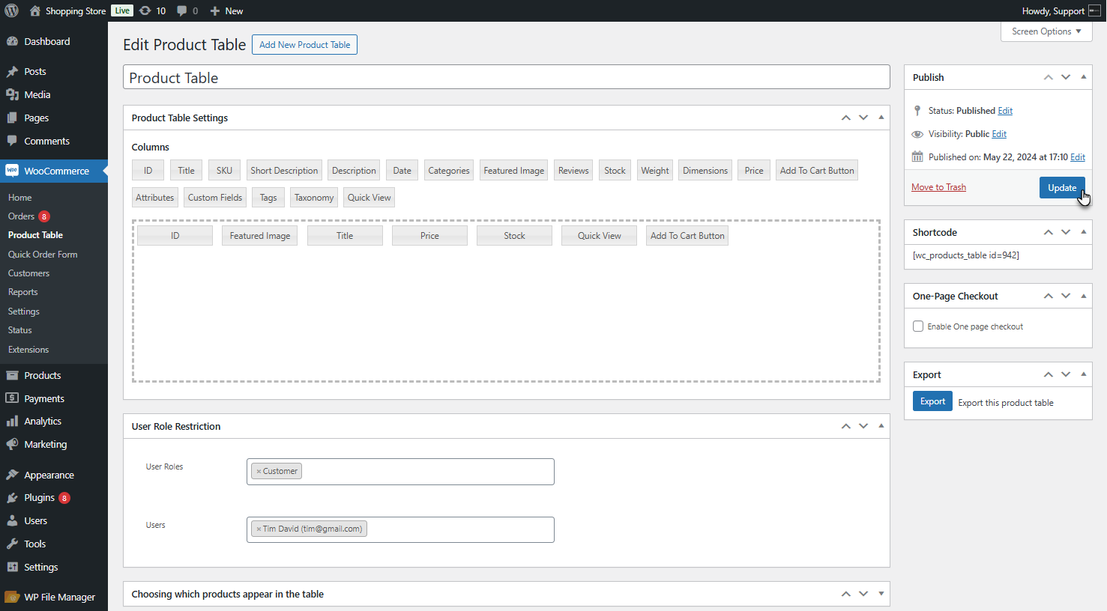Remove the Customer user role tag
The image size is (1107, 611).
pyautogui.click(x=259, y=472)
